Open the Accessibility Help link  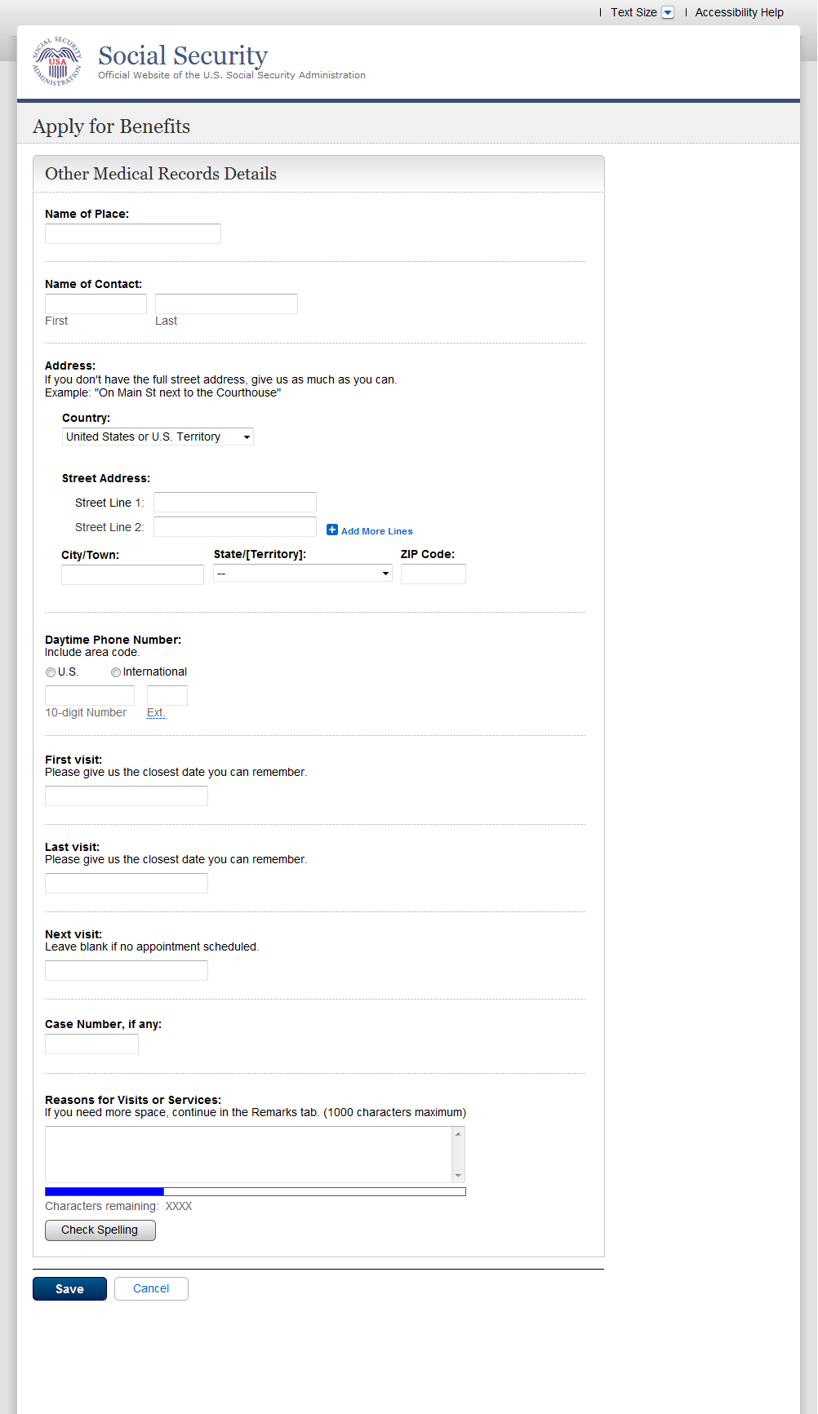click(x=739, y=12)
